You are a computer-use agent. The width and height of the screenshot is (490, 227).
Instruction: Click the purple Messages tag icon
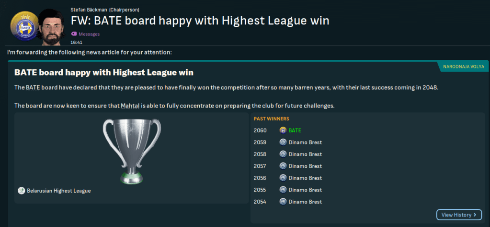pos(74,34)
